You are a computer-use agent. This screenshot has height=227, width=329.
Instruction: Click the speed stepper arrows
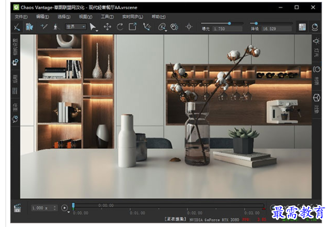[x=55, y=208]
